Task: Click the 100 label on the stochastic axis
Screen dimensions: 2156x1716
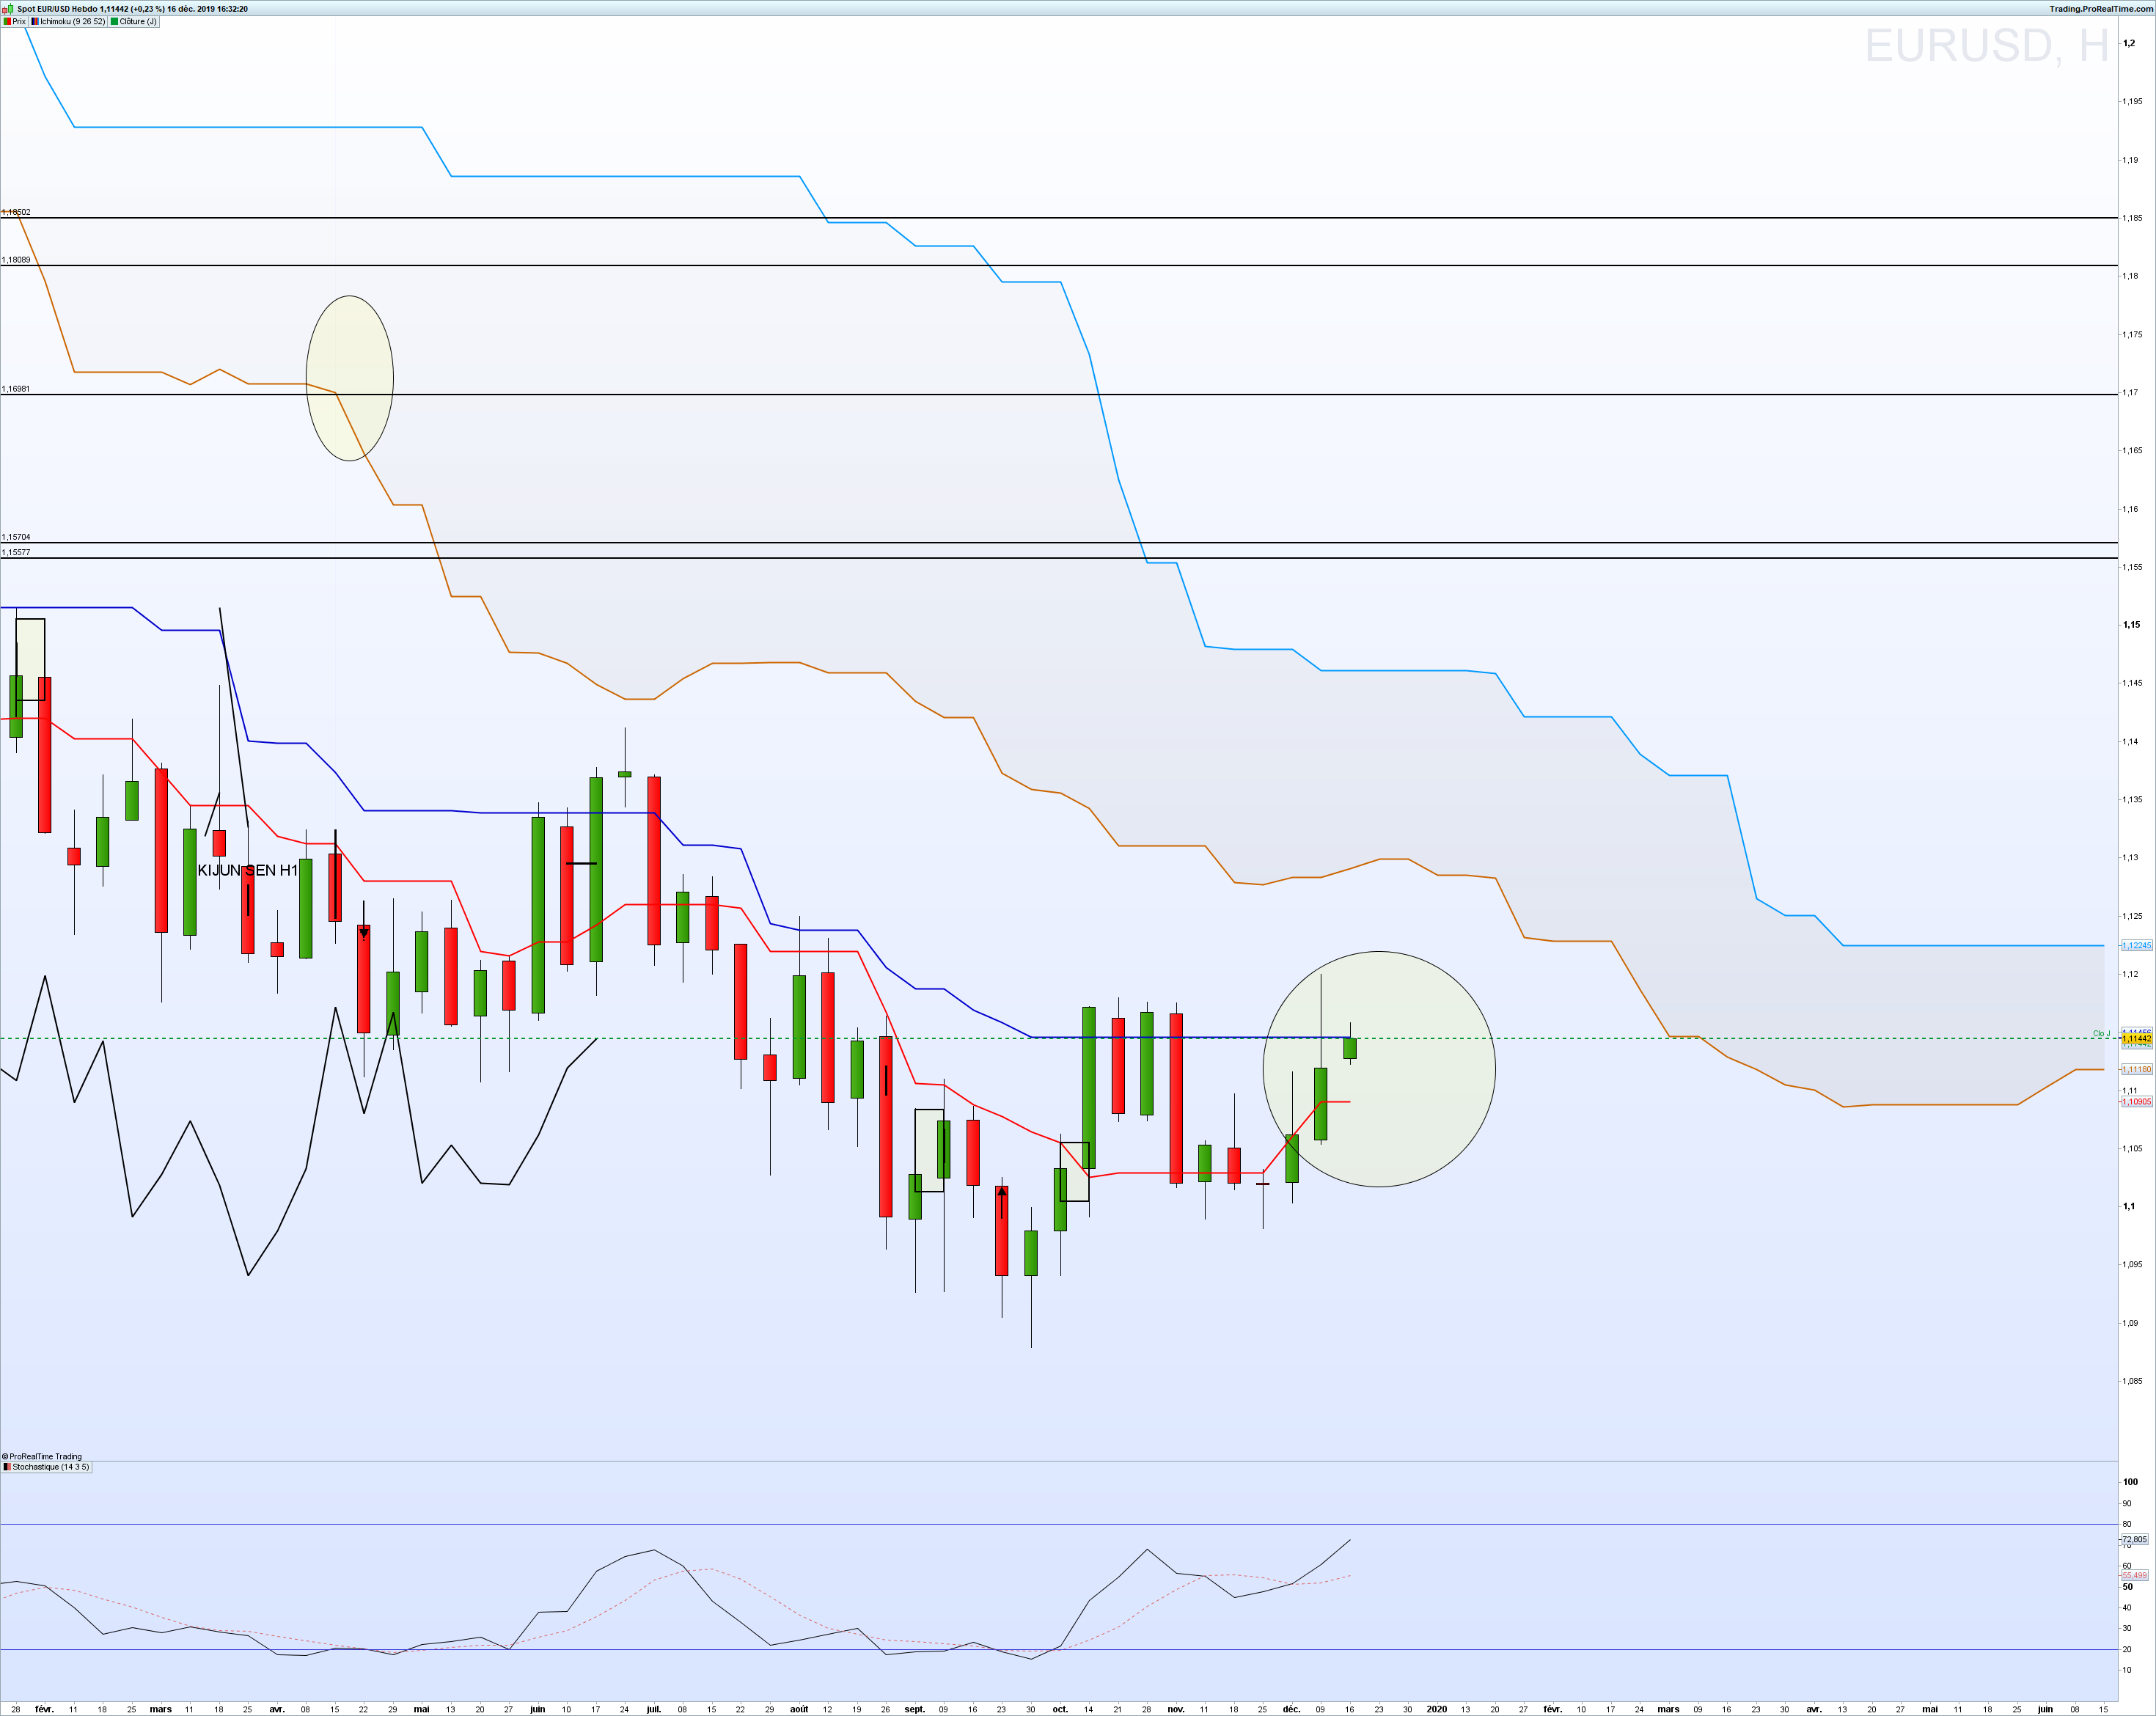Action: pos(2131,1481)
